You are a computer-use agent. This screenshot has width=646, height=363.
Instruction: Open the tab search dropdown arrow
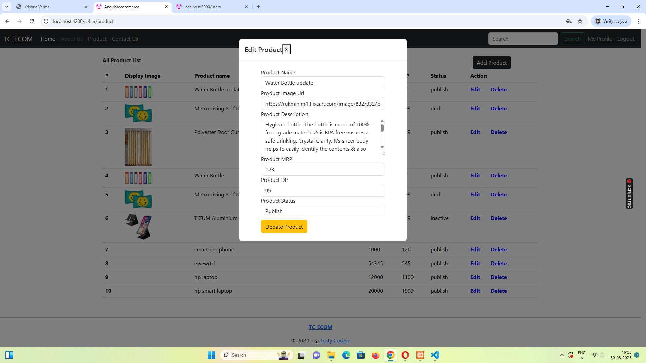coord(7,7)
